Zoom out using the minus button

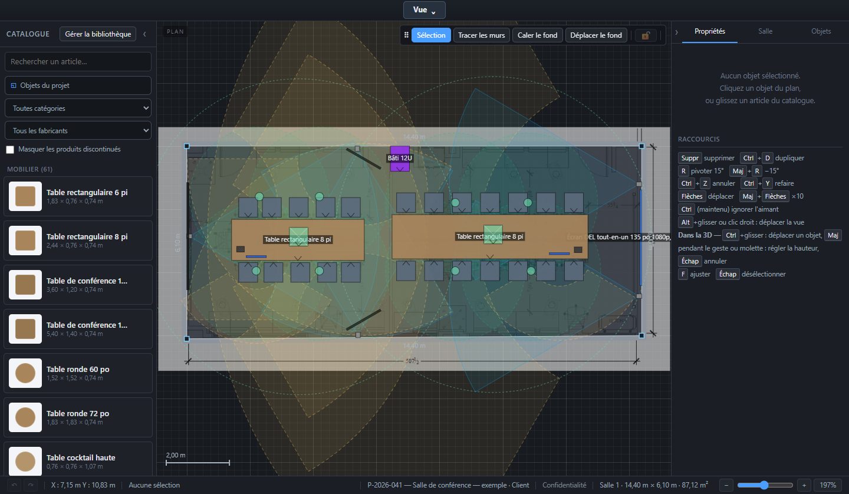pyautogui.click(x=727, y=485)
